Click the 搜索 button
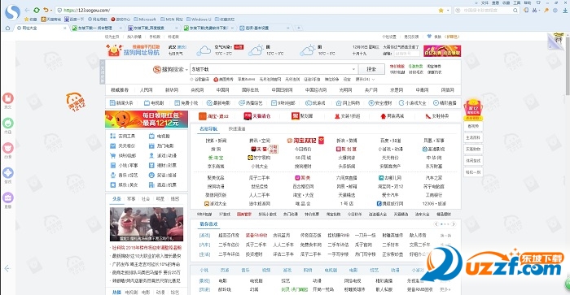570x295 pixels. coord(371,69)
